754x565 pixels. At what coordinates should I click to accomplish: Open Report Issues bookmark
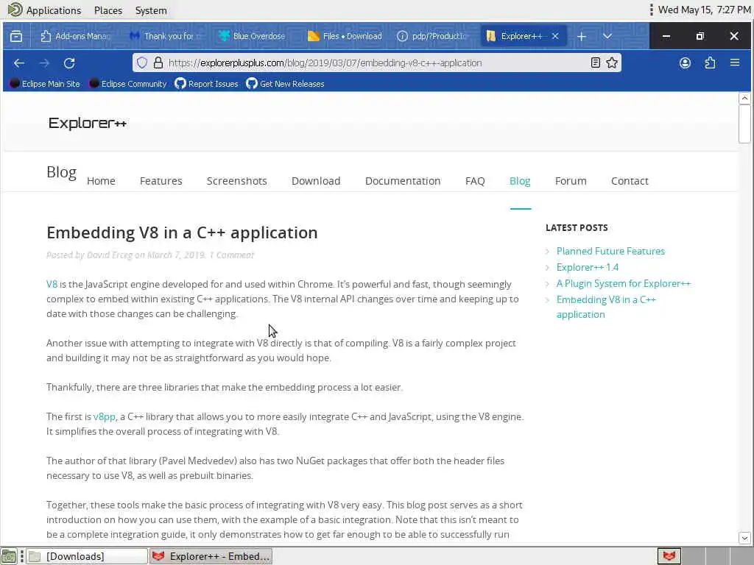coord(206,84)
